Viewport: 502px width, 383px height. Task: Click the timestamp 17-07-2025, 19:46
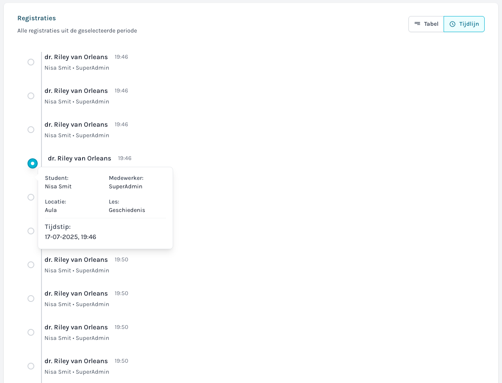70,237
